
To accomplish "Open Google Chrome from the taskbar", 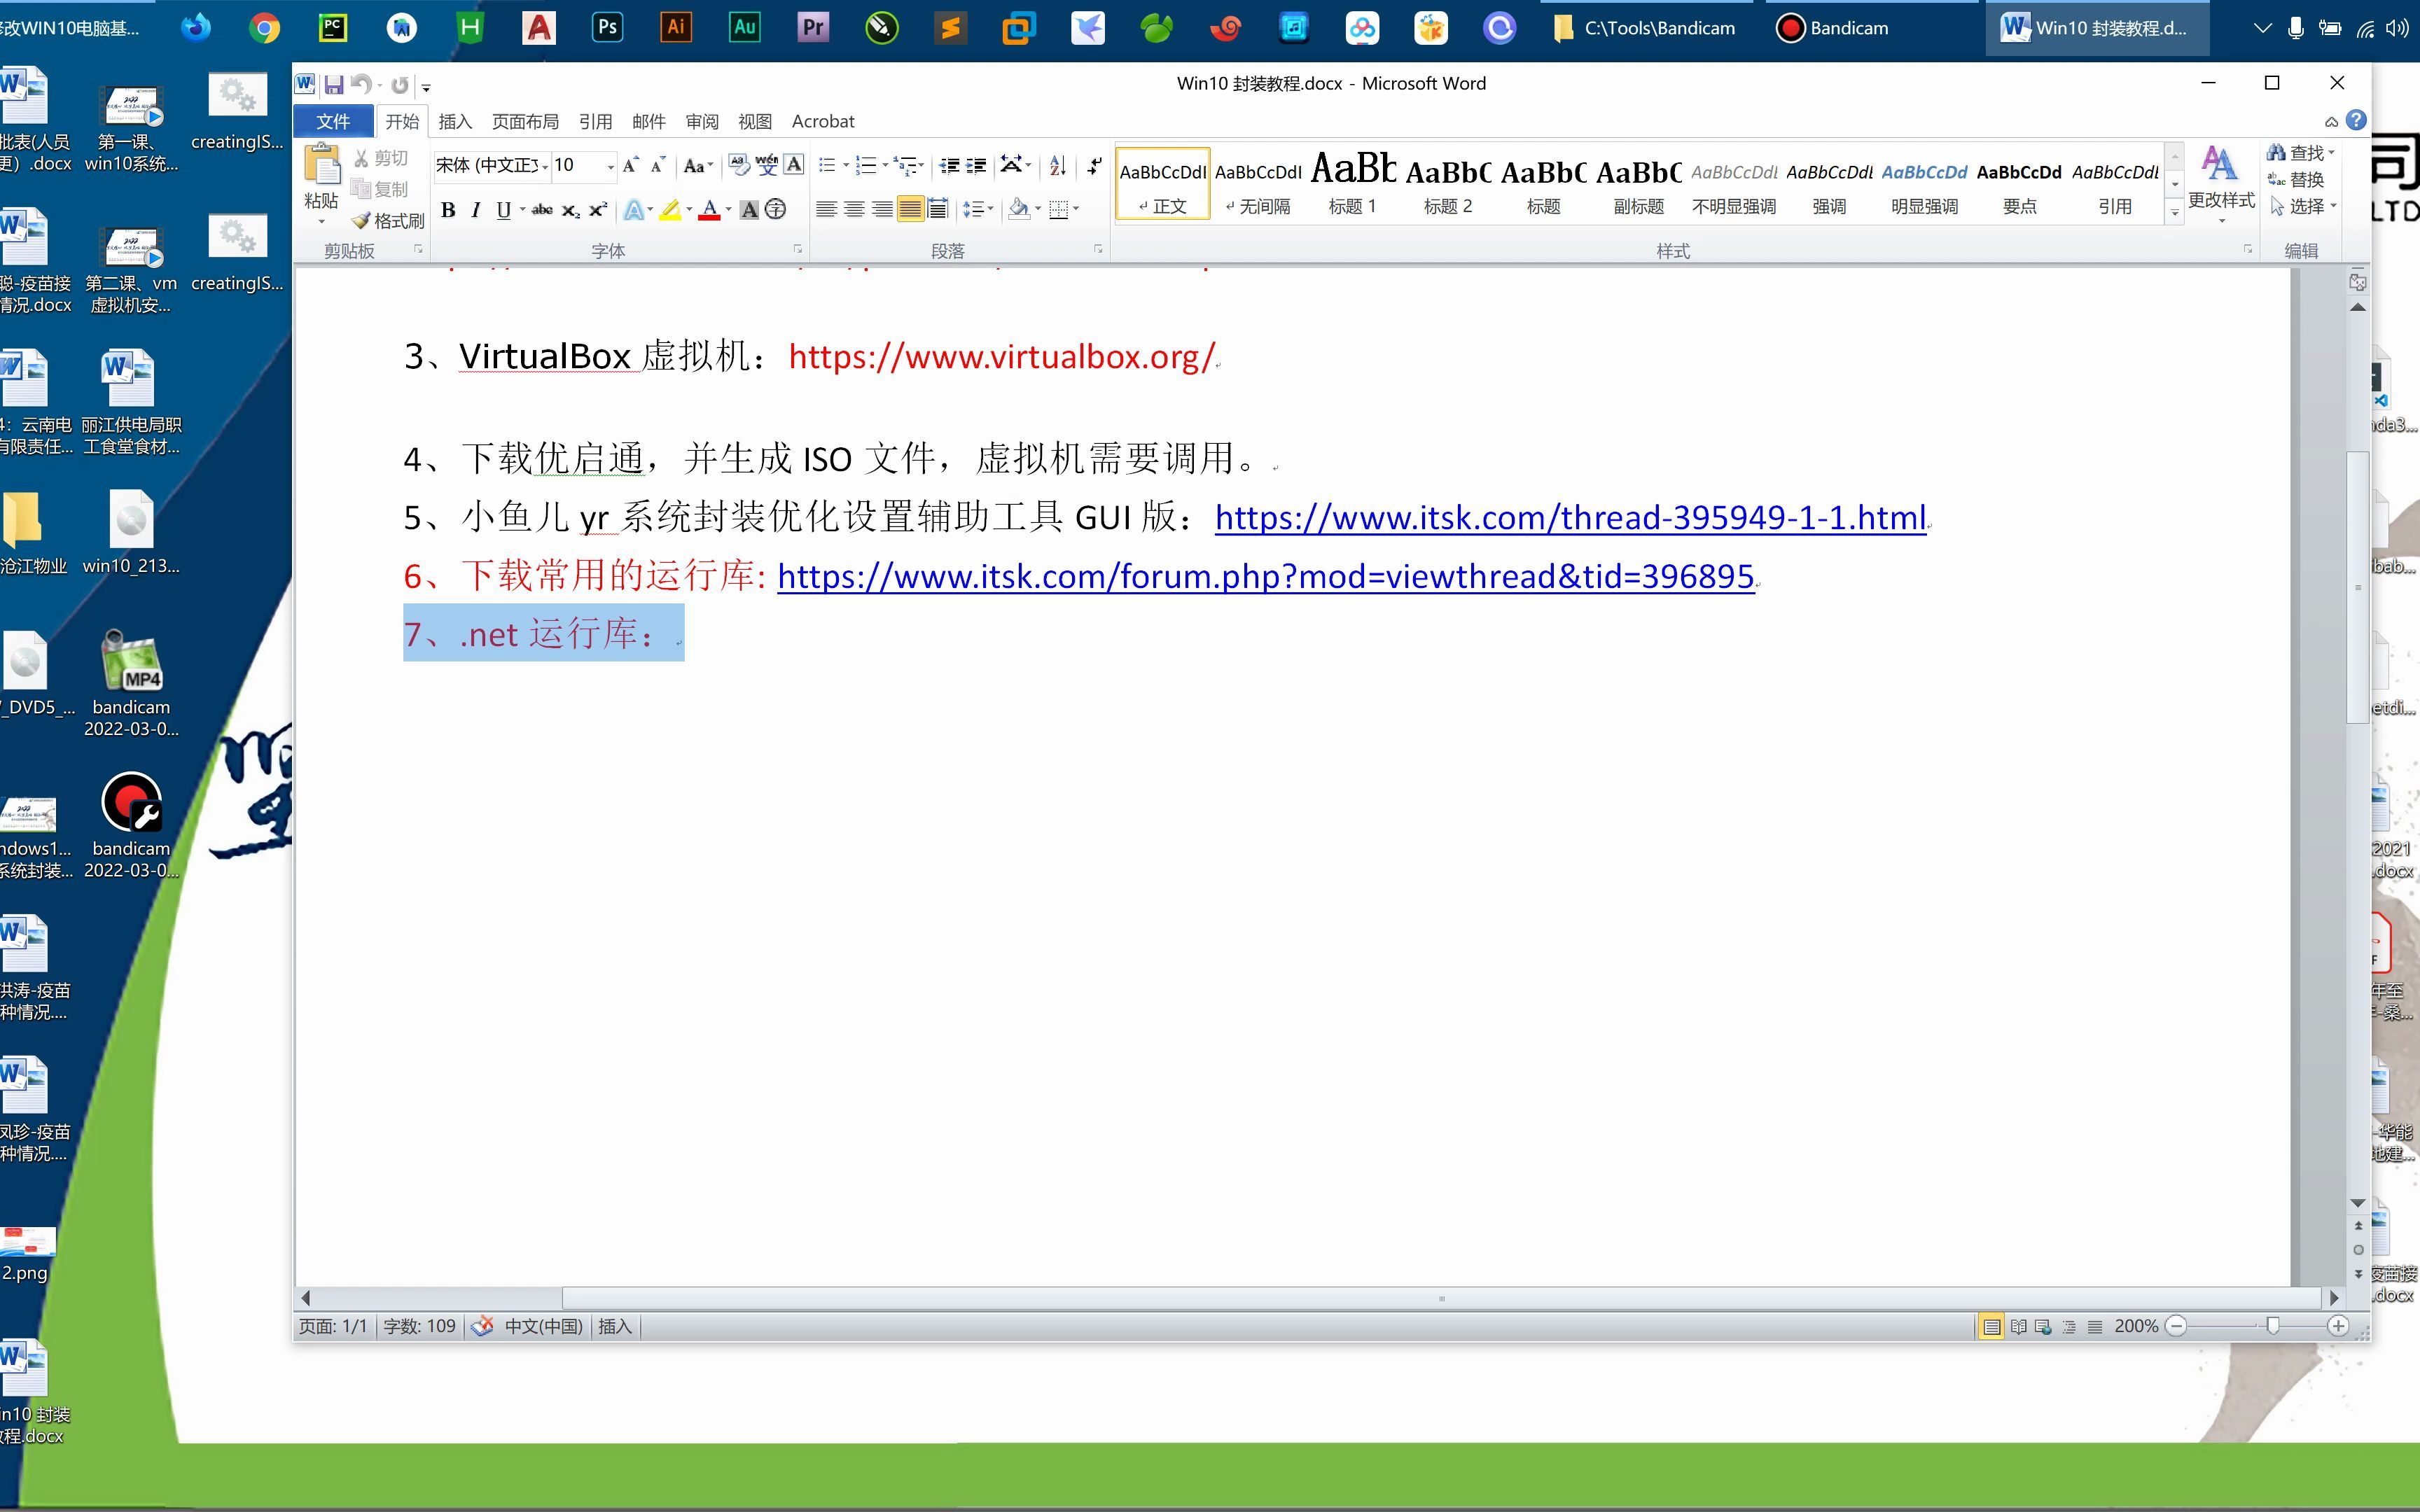I will [x=265, y=28].
